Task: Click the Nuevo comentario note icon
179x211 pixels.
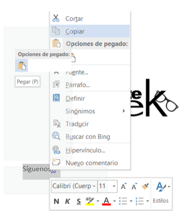Action: (x=56, y=162)
